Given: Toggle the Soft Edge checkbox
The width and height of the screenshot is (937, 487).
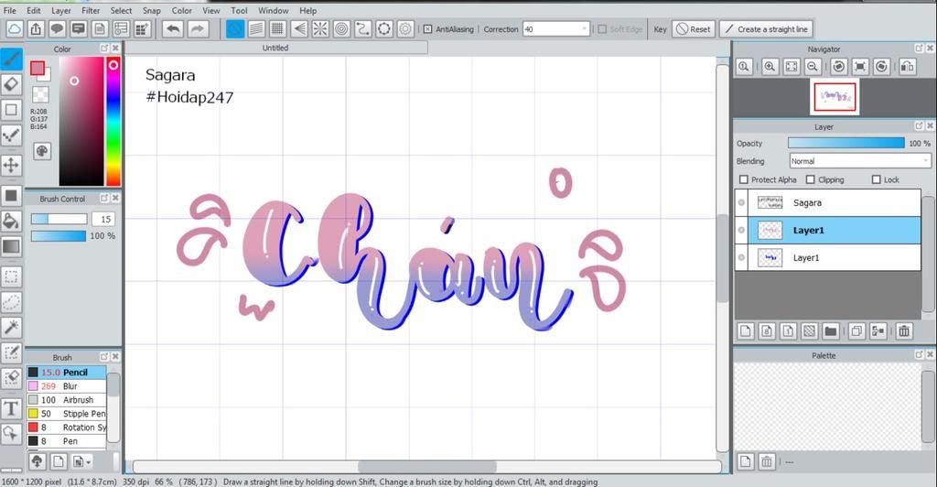Looking at the screenshot, I should (x=602, y=28).
